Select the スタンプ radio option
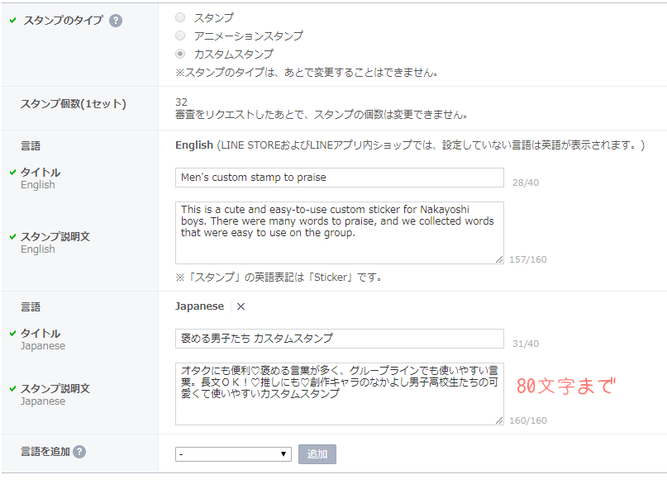This screenshot has width=667, height=484. 180,17
